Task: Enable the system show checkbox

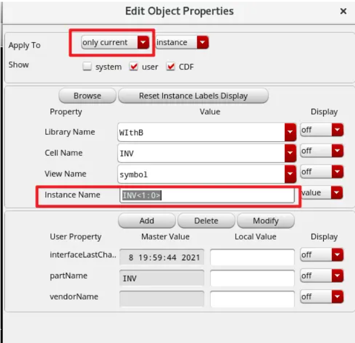Action: click(87, 67)
